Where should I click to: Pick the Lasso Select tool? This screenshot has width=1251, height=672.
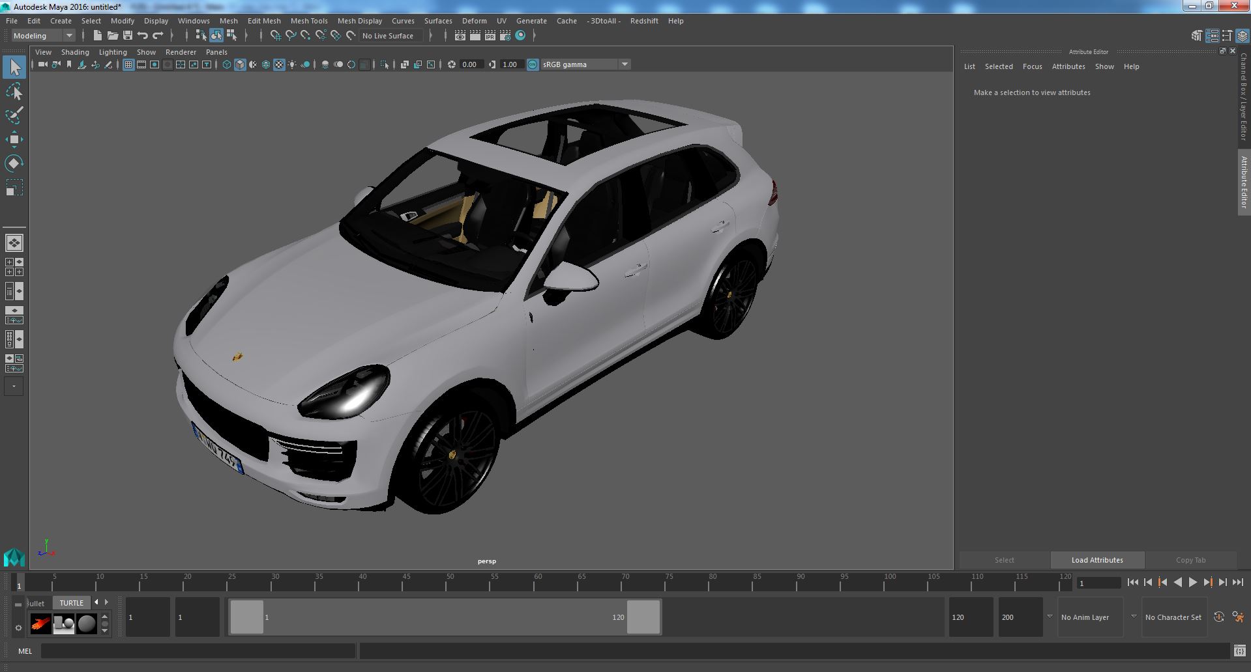tap(14, 92)
